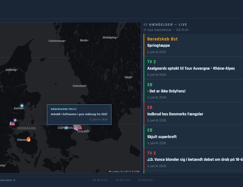This screenshot has height=187, width=243.
Task: Click the fire truck marker west of Denmark label
Action: [x=12, y=123]
